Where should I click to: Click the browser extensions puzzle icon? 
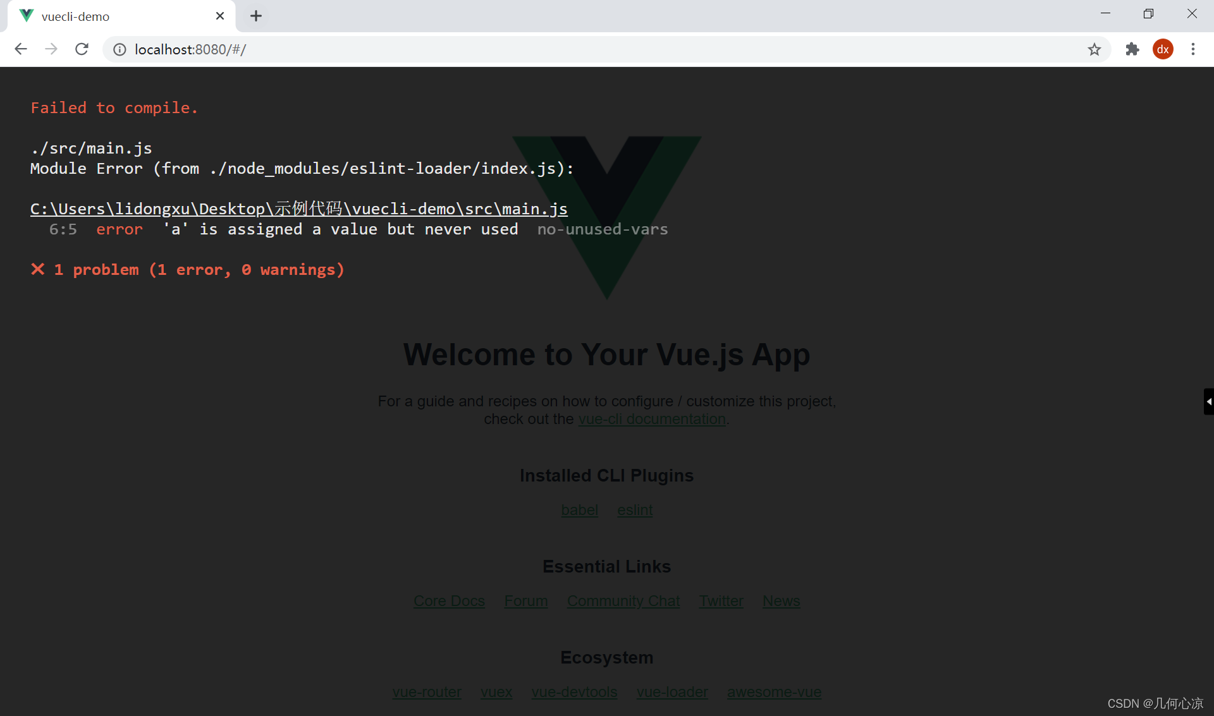click(1131, 49)
